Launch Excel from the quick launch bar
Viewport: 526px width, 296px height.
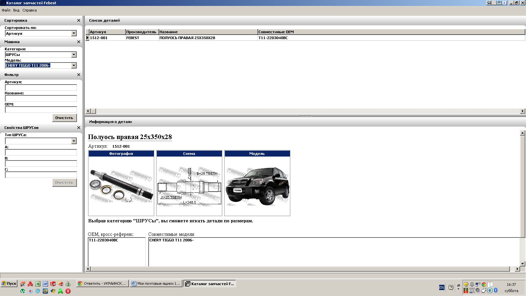click(38, 284)
